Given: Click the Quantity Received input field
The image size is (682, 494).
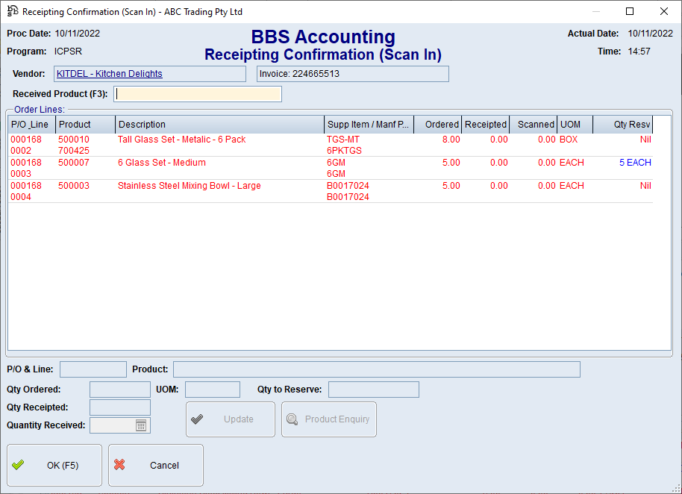Looking at the screenshot, I should [111, 425].
